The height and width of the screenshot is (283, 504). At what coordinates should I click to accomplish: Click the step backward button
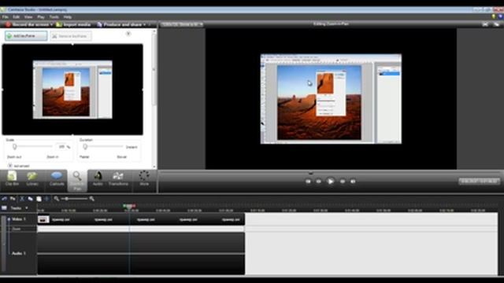318,182
